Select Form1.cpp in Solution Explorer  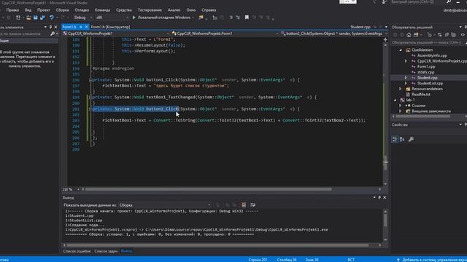[x=426, y=66]
